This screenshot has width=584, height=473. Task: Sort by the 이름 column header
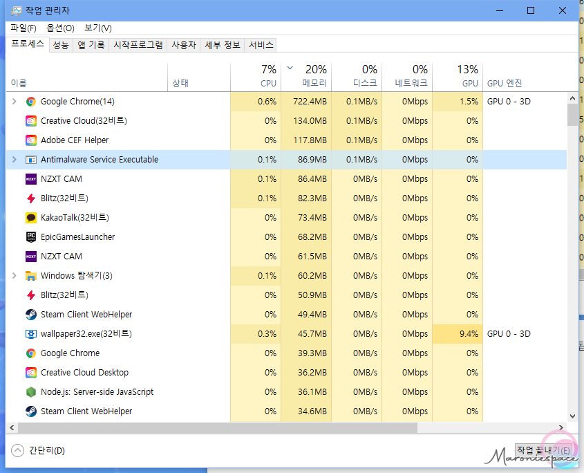87,77
